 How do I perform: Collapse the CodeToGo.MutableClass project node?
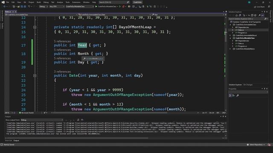[x=230, y=38]
